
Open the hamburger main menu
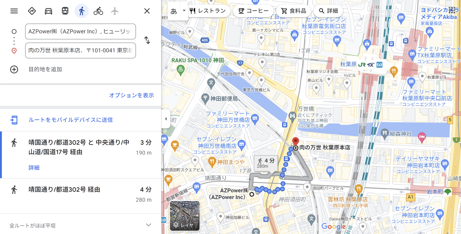coord(14,11)
